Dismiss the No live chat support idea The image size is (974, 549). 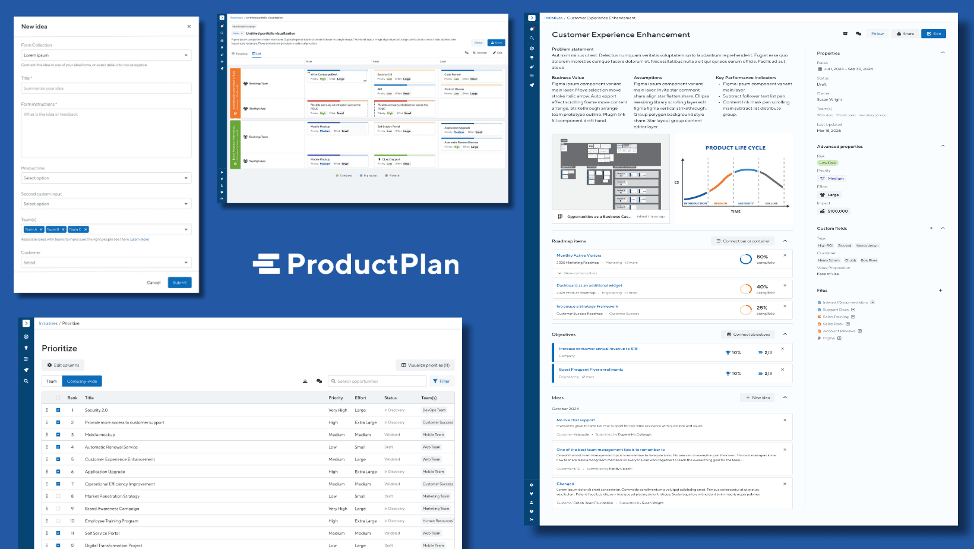pos(785,420)
